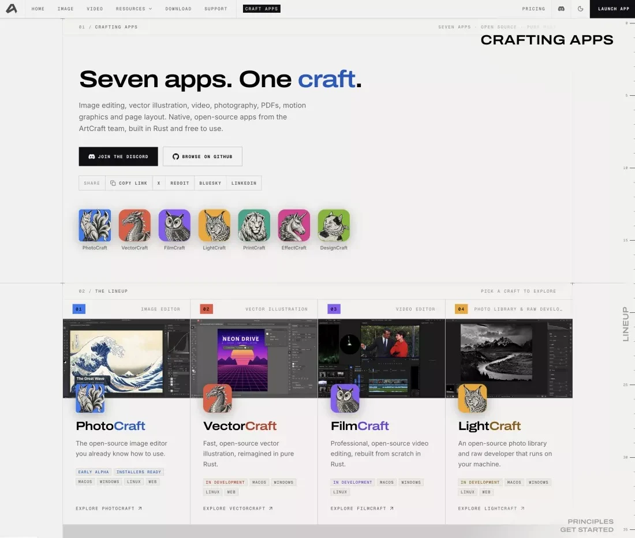
Task: Jump to Crafting Apps section heading in index
Action: point(547,40)
